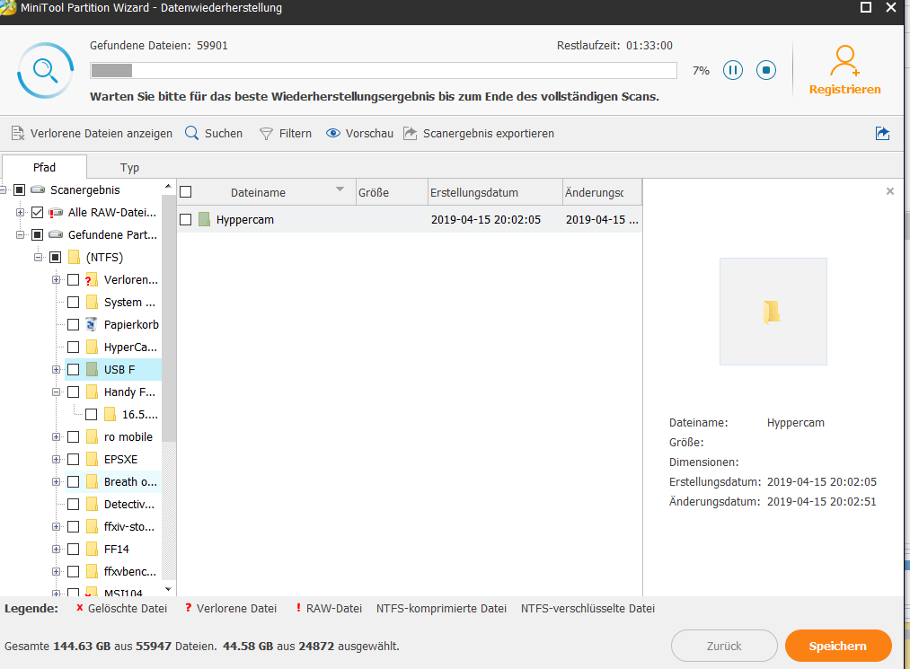Click the magnifier scan icon

(45, 70)
